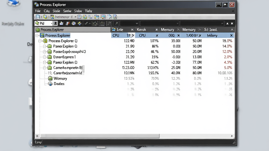269x151 pixels.
Task: Expand the first Pams Explem node at 31.00
Action: (x=44, y=46)
